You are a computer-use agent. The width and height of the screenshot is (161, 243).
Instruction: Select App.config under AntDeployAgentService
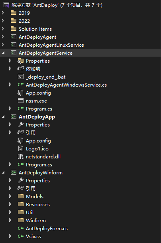[38, 93]
